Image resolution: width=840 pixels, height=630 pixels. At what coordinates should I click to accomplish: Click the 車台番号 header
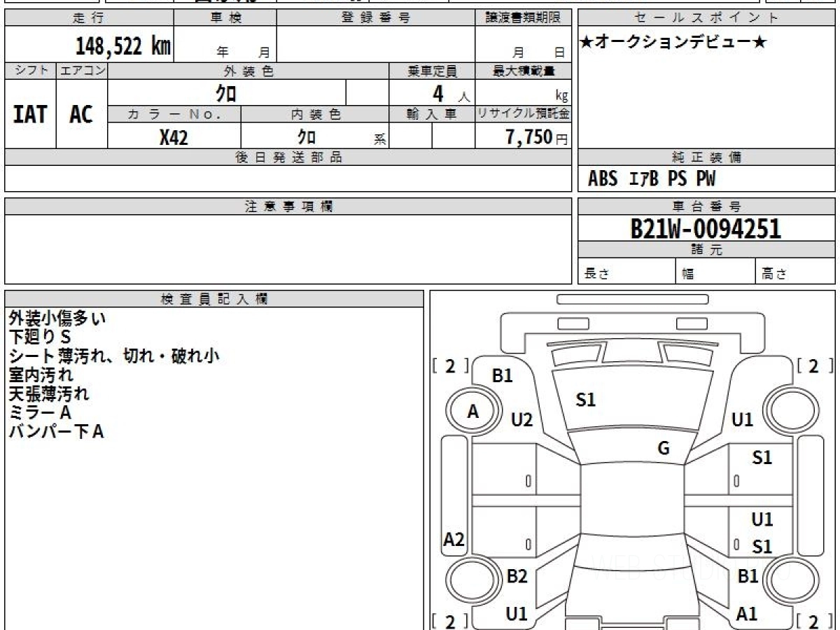tap(706, 206)
